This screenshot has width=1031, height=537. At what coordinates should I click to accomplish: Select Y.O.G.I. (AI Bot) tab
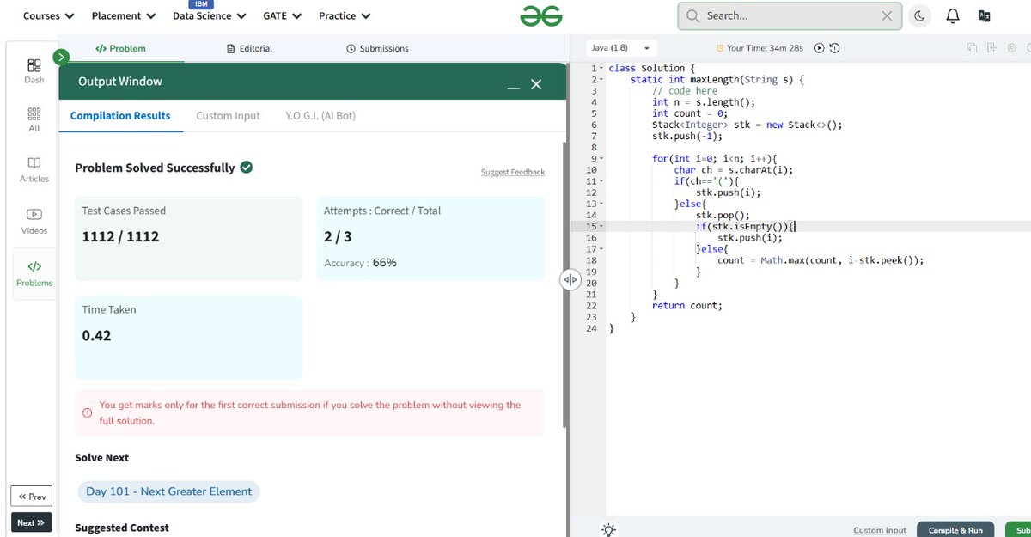point(320,115)
